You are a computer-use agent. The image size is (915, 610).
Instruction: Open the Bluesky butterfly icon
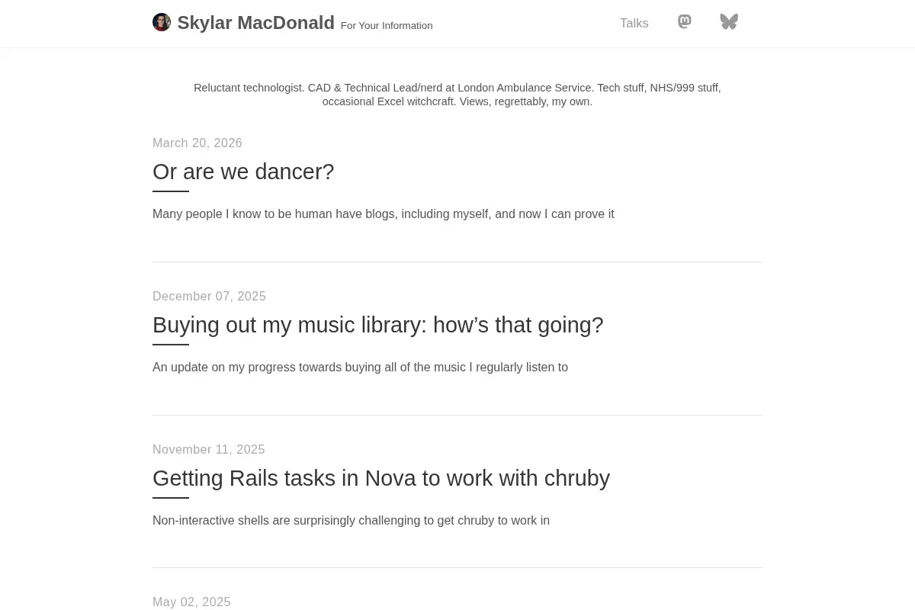coord(729,22)
